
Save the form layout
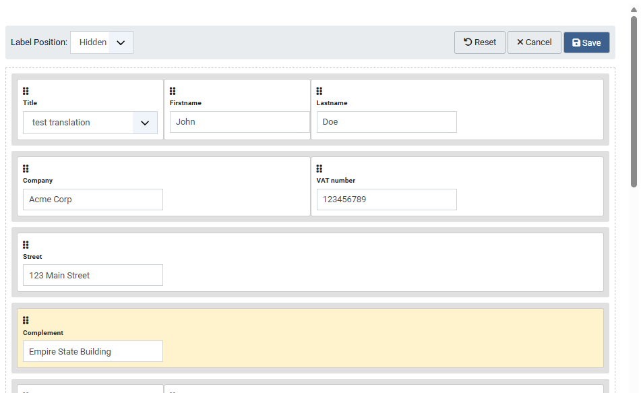coord(586,42)
